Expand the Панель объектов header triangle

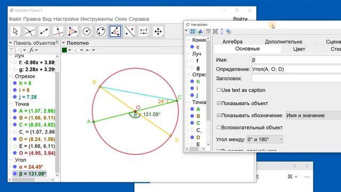pyautogui.click(x=11, y=43)
